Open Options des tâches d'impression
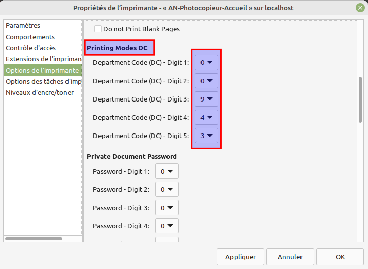Screen dimensions: 368x269 tap(43, 81)
